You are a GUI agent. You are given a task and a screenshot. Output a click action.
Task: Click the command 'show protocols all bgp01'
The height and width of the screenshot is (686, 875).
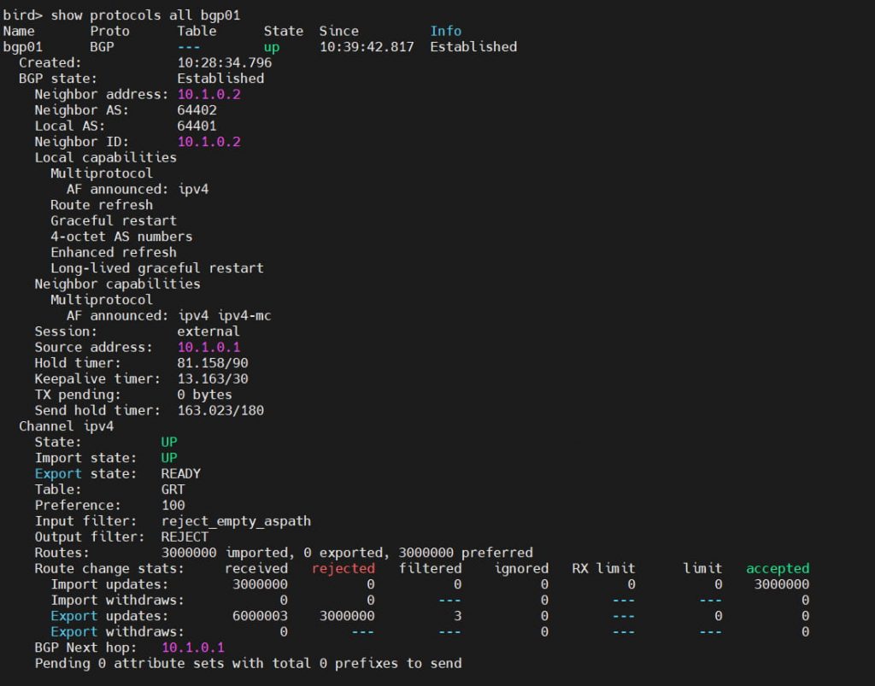click(145, 15)
